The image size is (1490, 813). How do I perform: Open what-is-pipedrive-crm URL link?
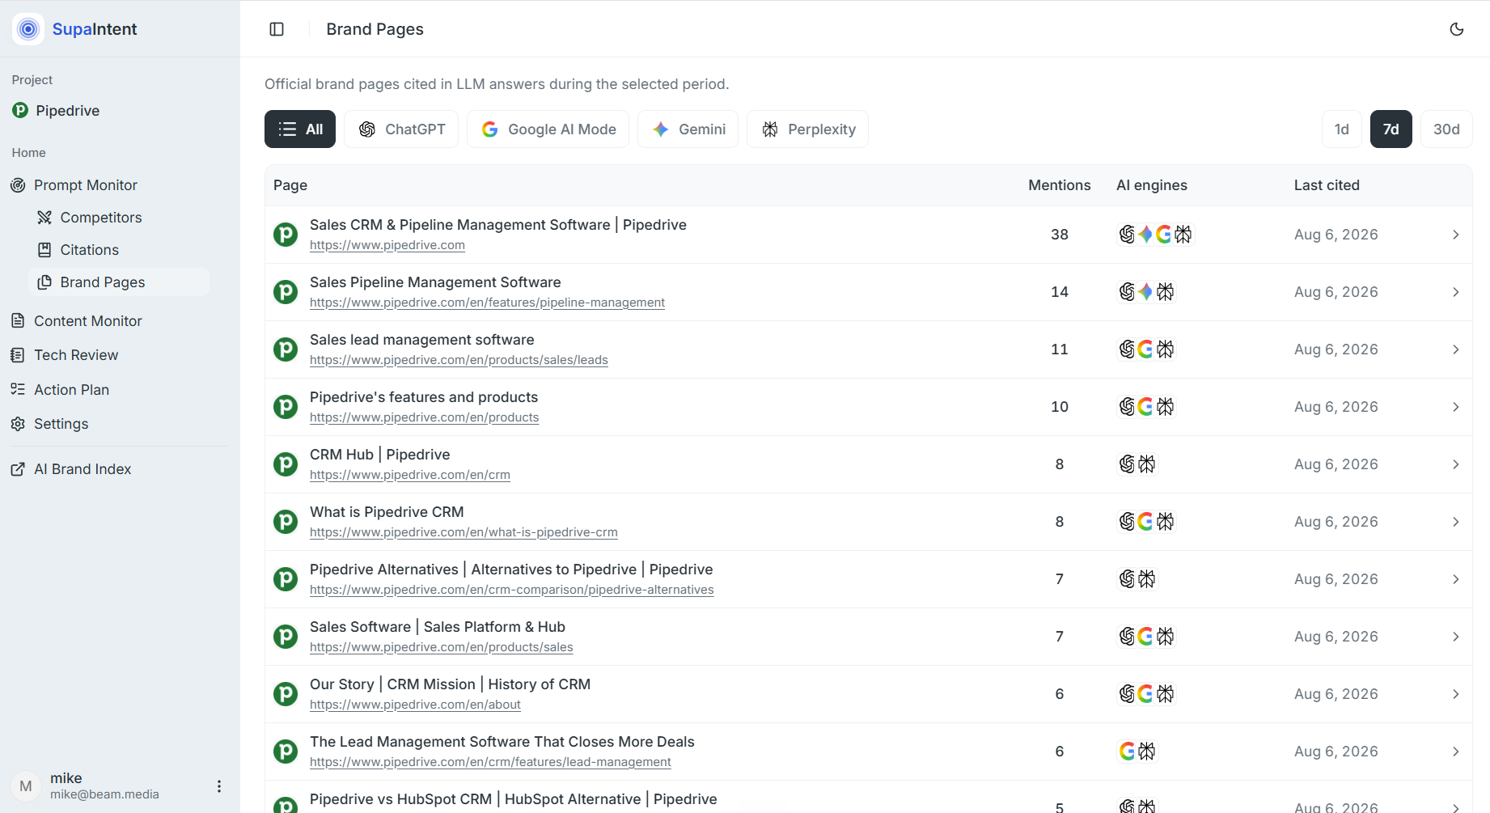[464, 532]
